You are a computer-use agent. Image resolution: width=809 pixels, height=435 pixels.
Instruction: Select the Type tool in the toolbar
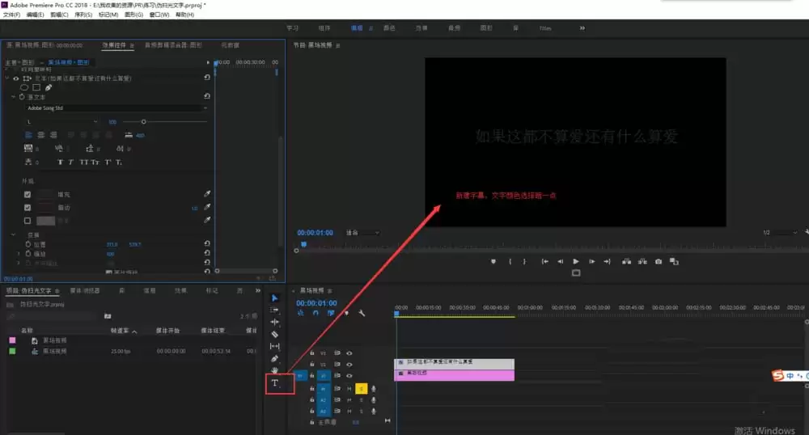pyautogui.click(x=274, y=382)
